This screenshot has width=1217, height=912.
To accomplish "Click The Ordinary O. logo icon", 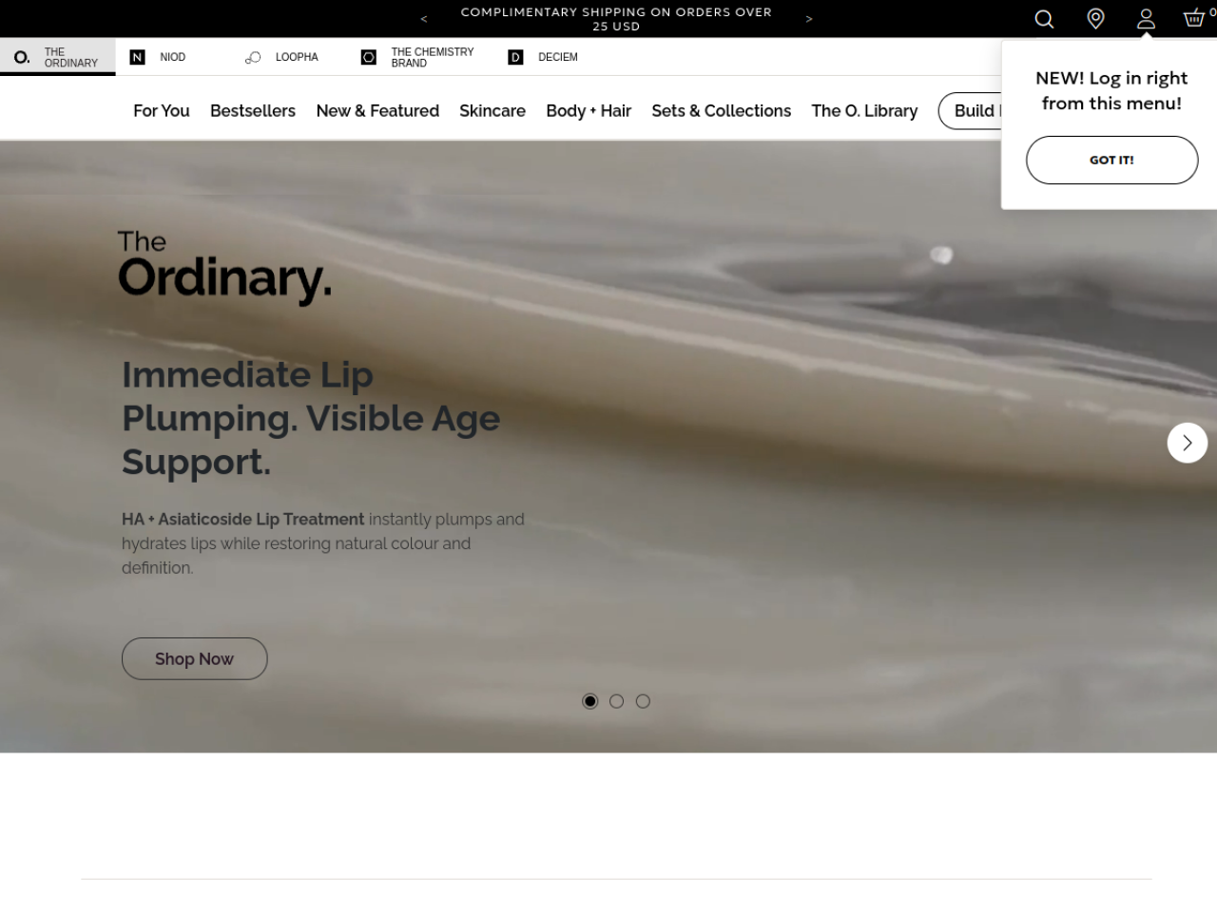I will [x=22, y=57].
